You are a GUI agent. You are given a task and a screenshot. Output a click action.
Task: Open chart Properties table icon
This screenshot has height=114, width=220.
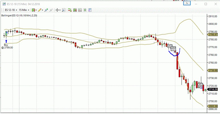(x=90, y=10)
